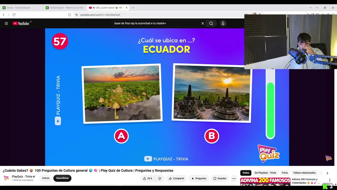The width and height of the screenshot is (337, 190).
Task: Select the Videos relacionados chip
Action: (304, 173)
